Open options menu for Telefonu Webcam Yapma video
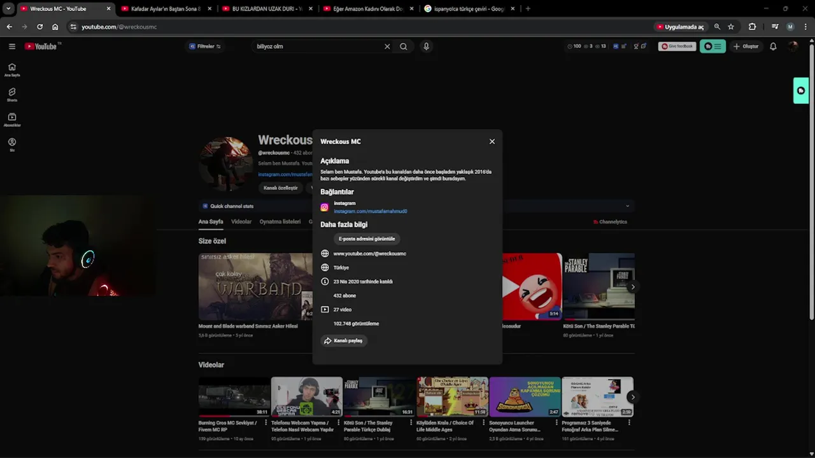Image resolution: width=815 pixels, height=458 pixels. coord(338,423)
